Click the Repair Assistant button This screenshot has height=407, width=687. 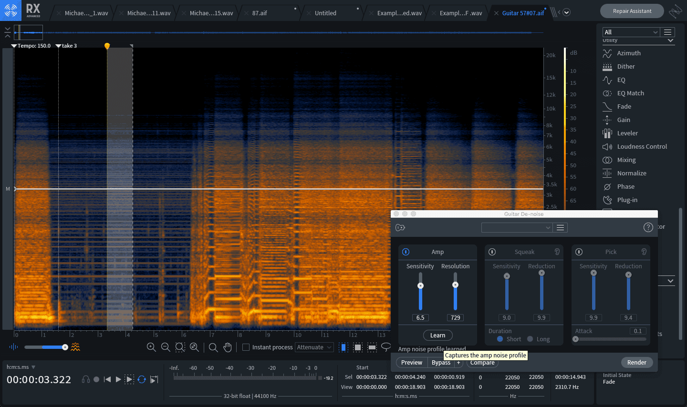click(632, 11)
